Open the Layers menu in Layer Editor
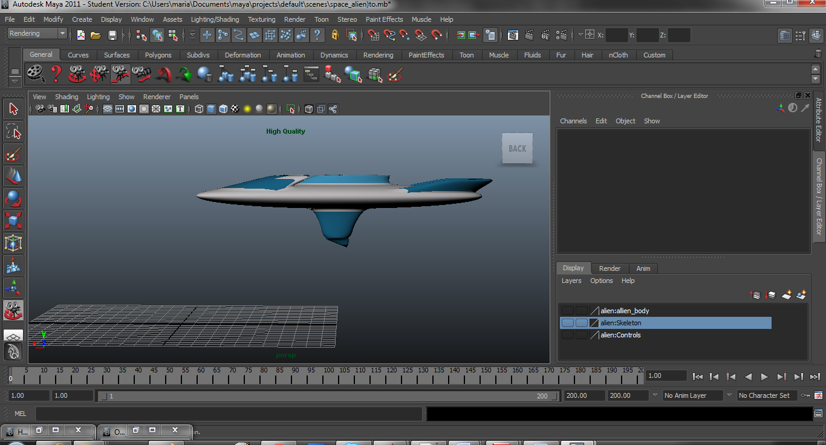Screen dimensions: 826x445 click(571, 281)
